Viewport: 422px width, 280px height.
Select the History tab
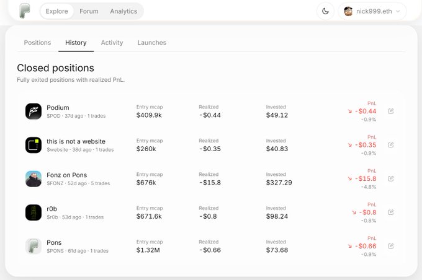click(x=76, y=43)
